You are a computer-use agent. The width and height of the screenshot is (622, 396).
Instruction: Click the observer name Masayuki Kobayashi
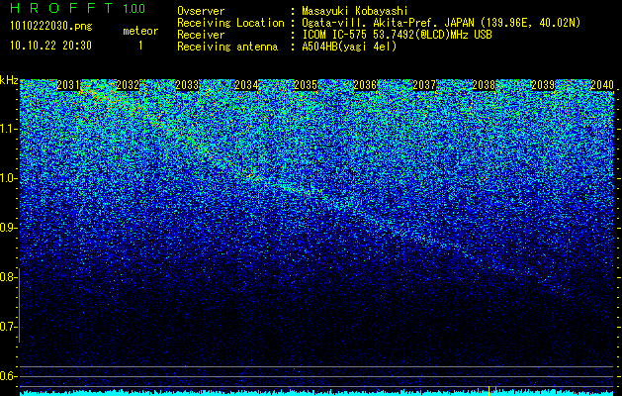[x=355, y=11]
